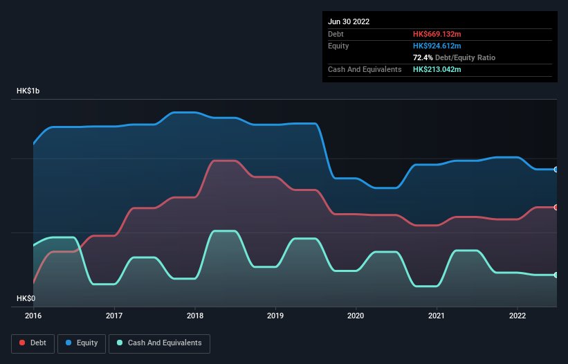This screenshot has height=364, width=568.
Task: Select the 2017 x-axis label
Action: (114, 316)
